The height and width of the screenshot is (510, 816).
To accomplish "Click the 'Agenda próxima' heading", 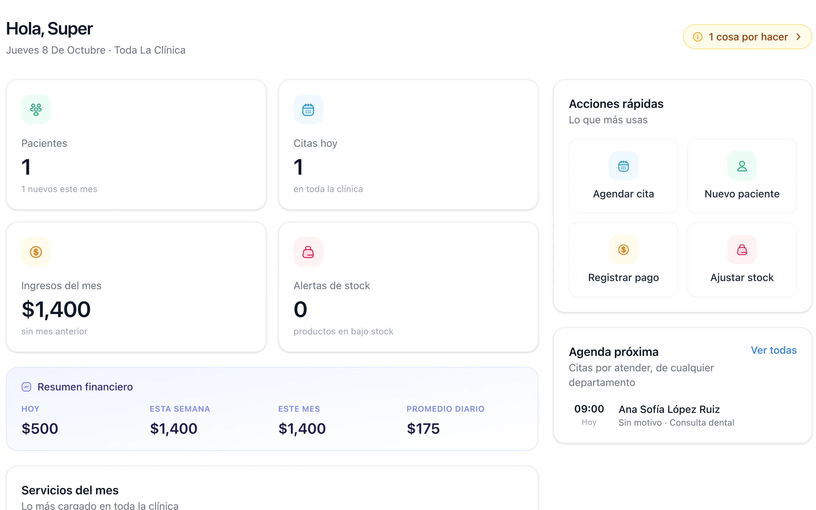I will (614, 352).
